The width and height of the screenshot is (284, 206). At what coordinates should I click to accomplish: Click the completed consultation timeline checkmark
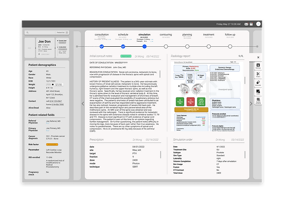[x=102, y=46]
